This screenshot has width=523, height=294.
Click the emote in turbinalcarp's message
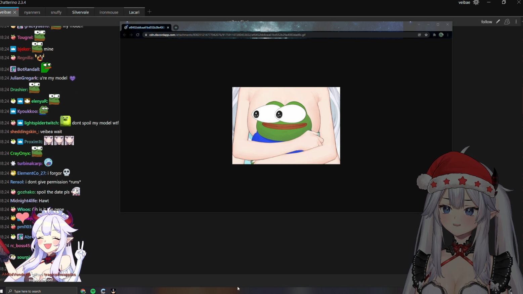coord(48,162)
